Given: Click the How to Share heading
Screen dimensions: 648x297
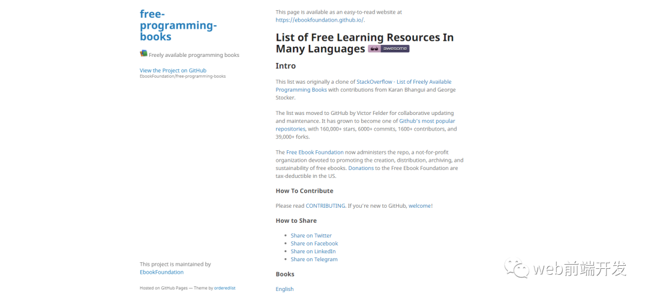Looking at the screenshot, I should (x=296, y=221).
